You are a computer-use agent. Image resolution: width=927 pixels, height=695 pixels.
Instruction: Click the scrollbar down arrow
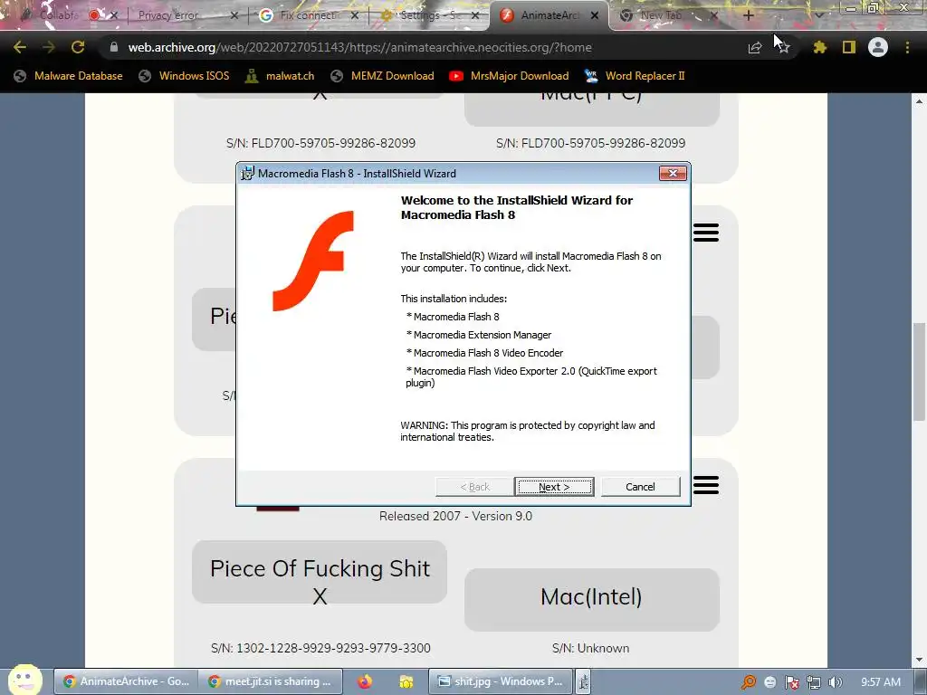(x=919, y=660)
